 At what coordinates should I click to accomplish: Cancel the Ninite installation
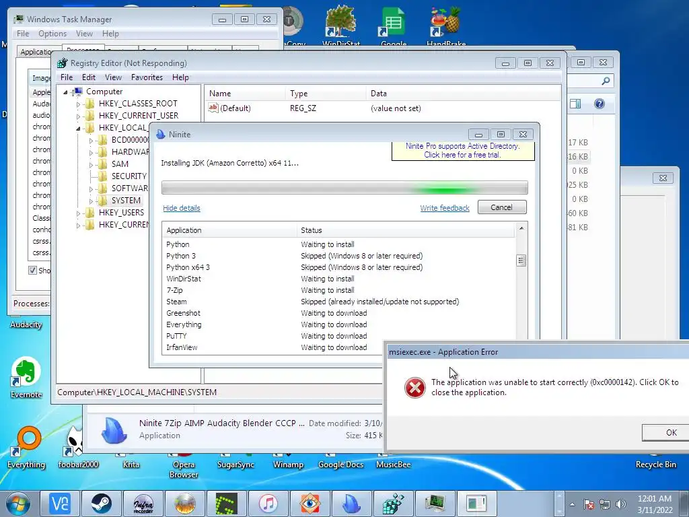[502, 207]
